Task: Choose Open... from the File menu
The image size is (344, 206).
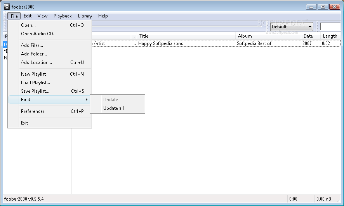Action: tap(50, 25)
